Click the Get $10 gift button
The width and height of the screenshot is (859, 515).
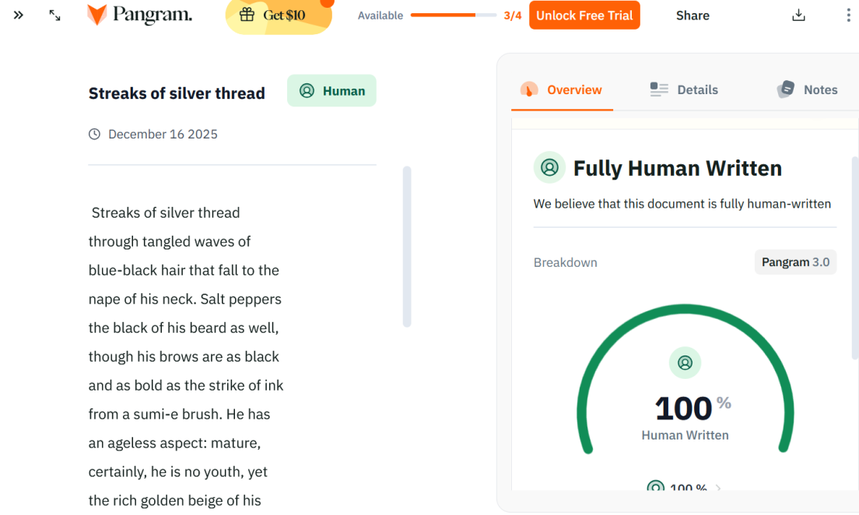coord(278,16)
